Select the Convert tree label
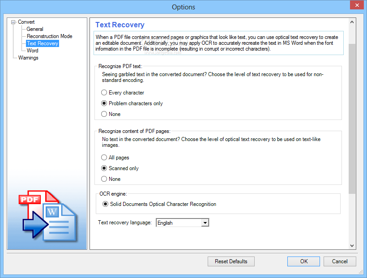Viewport: 367px width, 278px height. pyautogui.click(x=26, y=22)
